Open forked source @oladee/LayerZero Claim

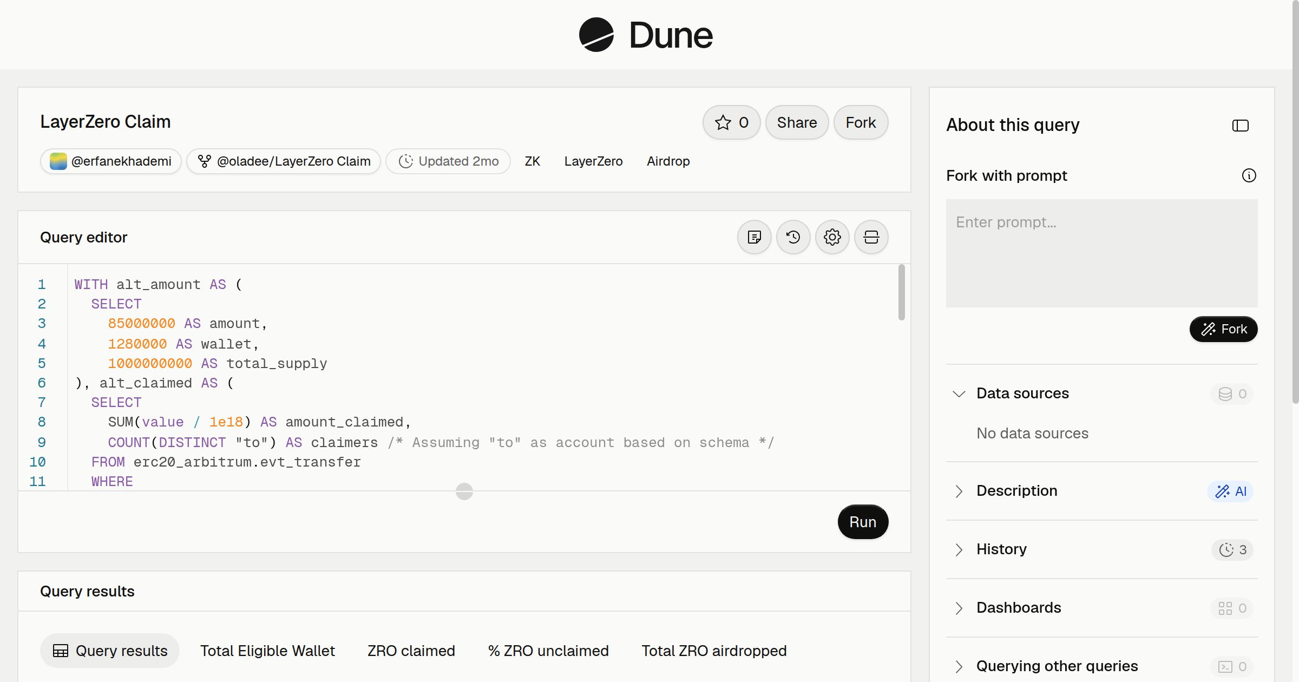[284, 161]
